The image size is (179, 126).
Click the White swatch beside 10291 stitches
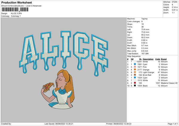135,62
